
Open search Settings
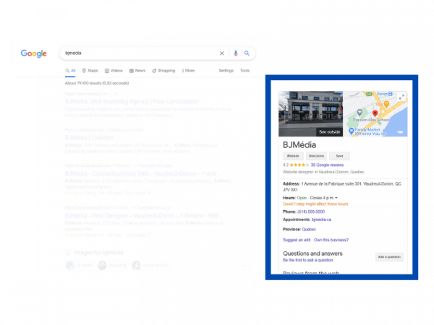click(226, 71)
